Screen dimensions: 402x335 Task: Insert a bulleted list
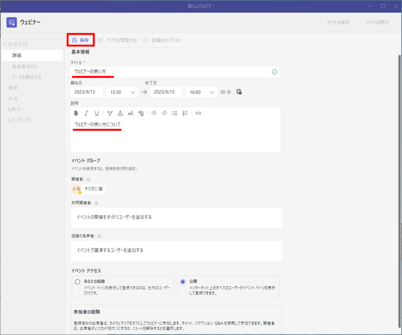[175, 113]
